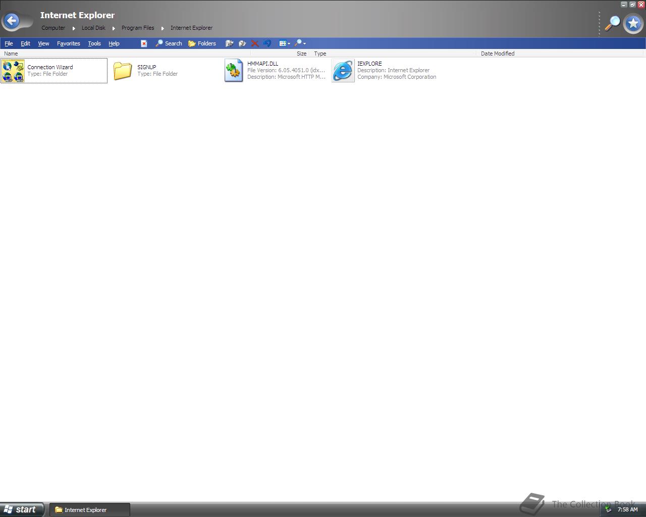The height and width of the screenshot is (517, 646).
Task: Click 'Description: Microsoft HTTP M...' text
Action: 286,77
